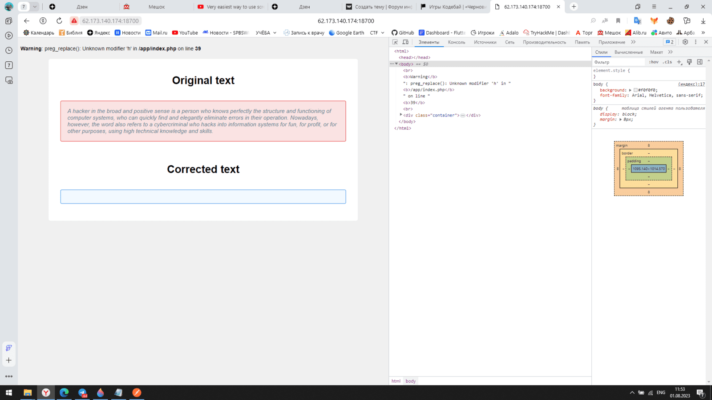712x400 pixels.
Task: Click the Corrected text input field
Action: pyautogui.click(x=203, y=197)
